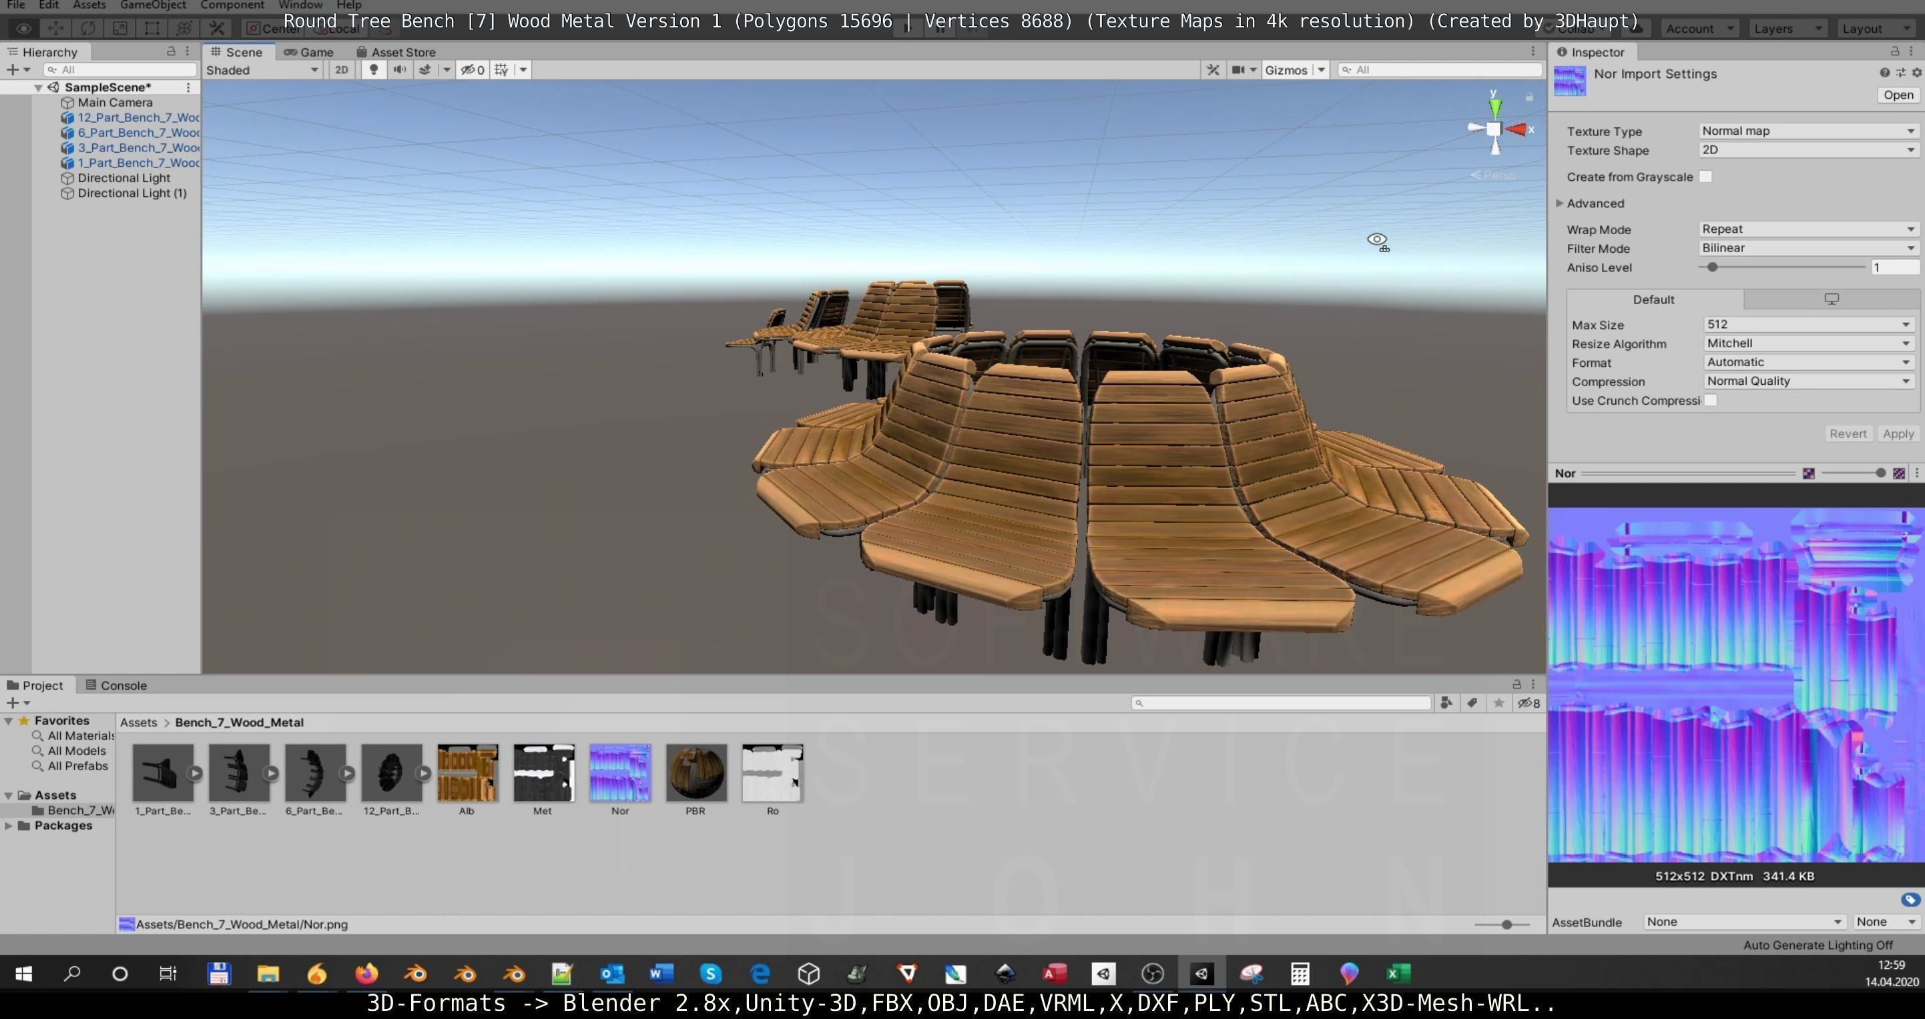
Task: Open the GameObject menu
Action: (152, 5)
